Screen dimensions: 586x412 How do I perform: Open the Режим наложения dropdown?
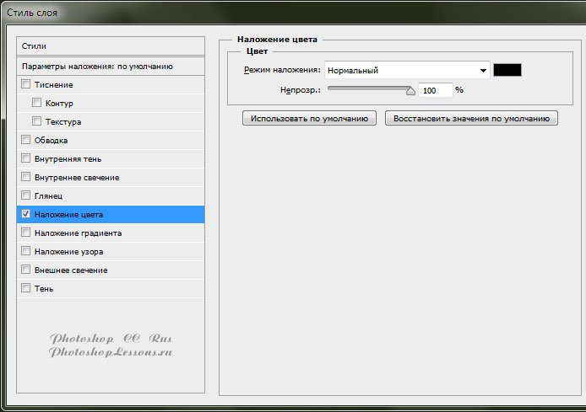click(x=407, y=71)
